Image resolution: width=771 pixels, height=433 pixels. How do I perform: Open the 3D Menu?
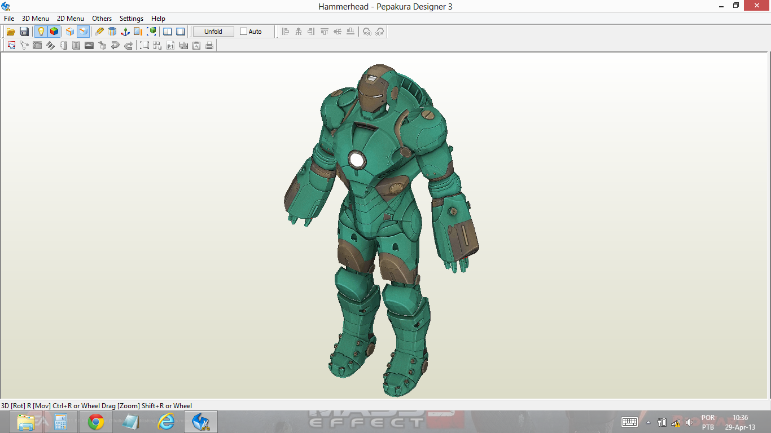coord(36,18)
